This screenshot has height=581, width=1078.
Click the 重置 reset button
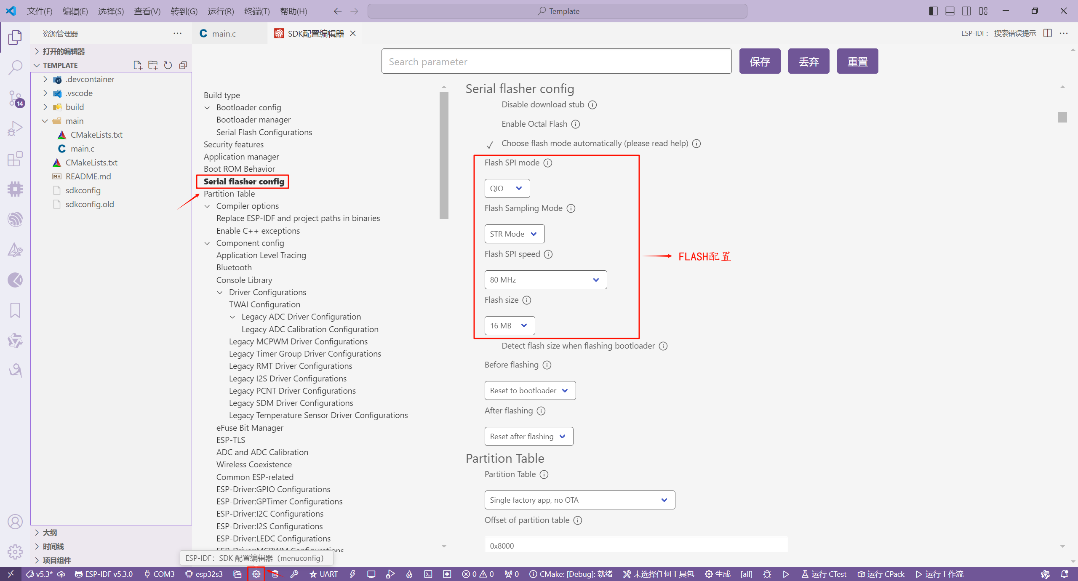(x=857, y=61)
